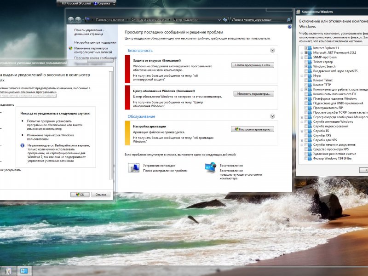Click Изменить параметры... button
The width and height of the screenshot is (368, 276).
254,94
